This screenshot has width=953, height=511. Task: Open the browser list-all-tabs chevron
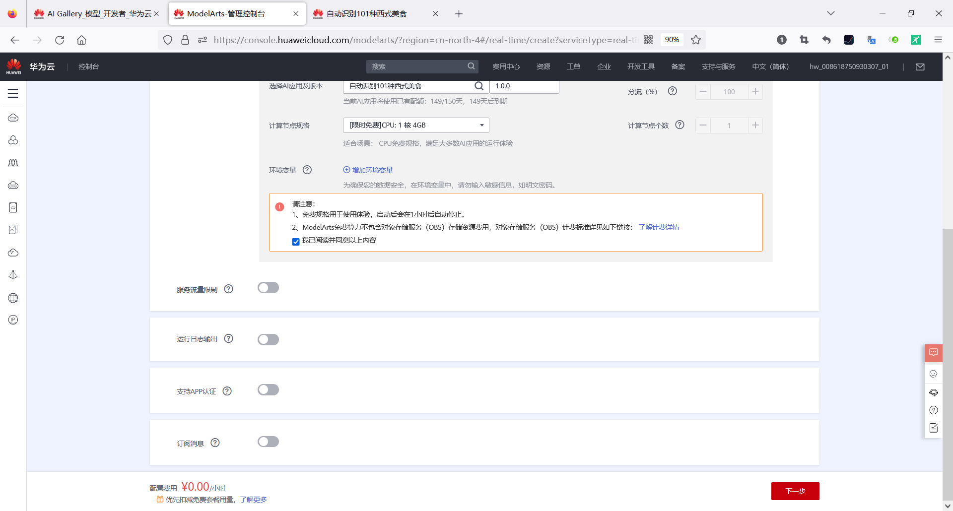click(830, 13)
